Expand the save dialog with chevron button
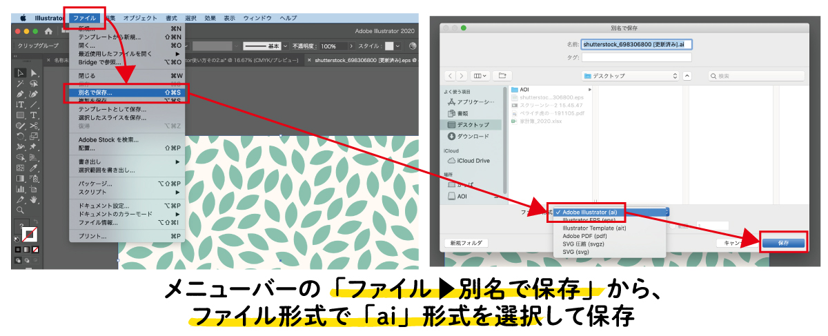Viewport: 828px width, 336px height. 687,75
